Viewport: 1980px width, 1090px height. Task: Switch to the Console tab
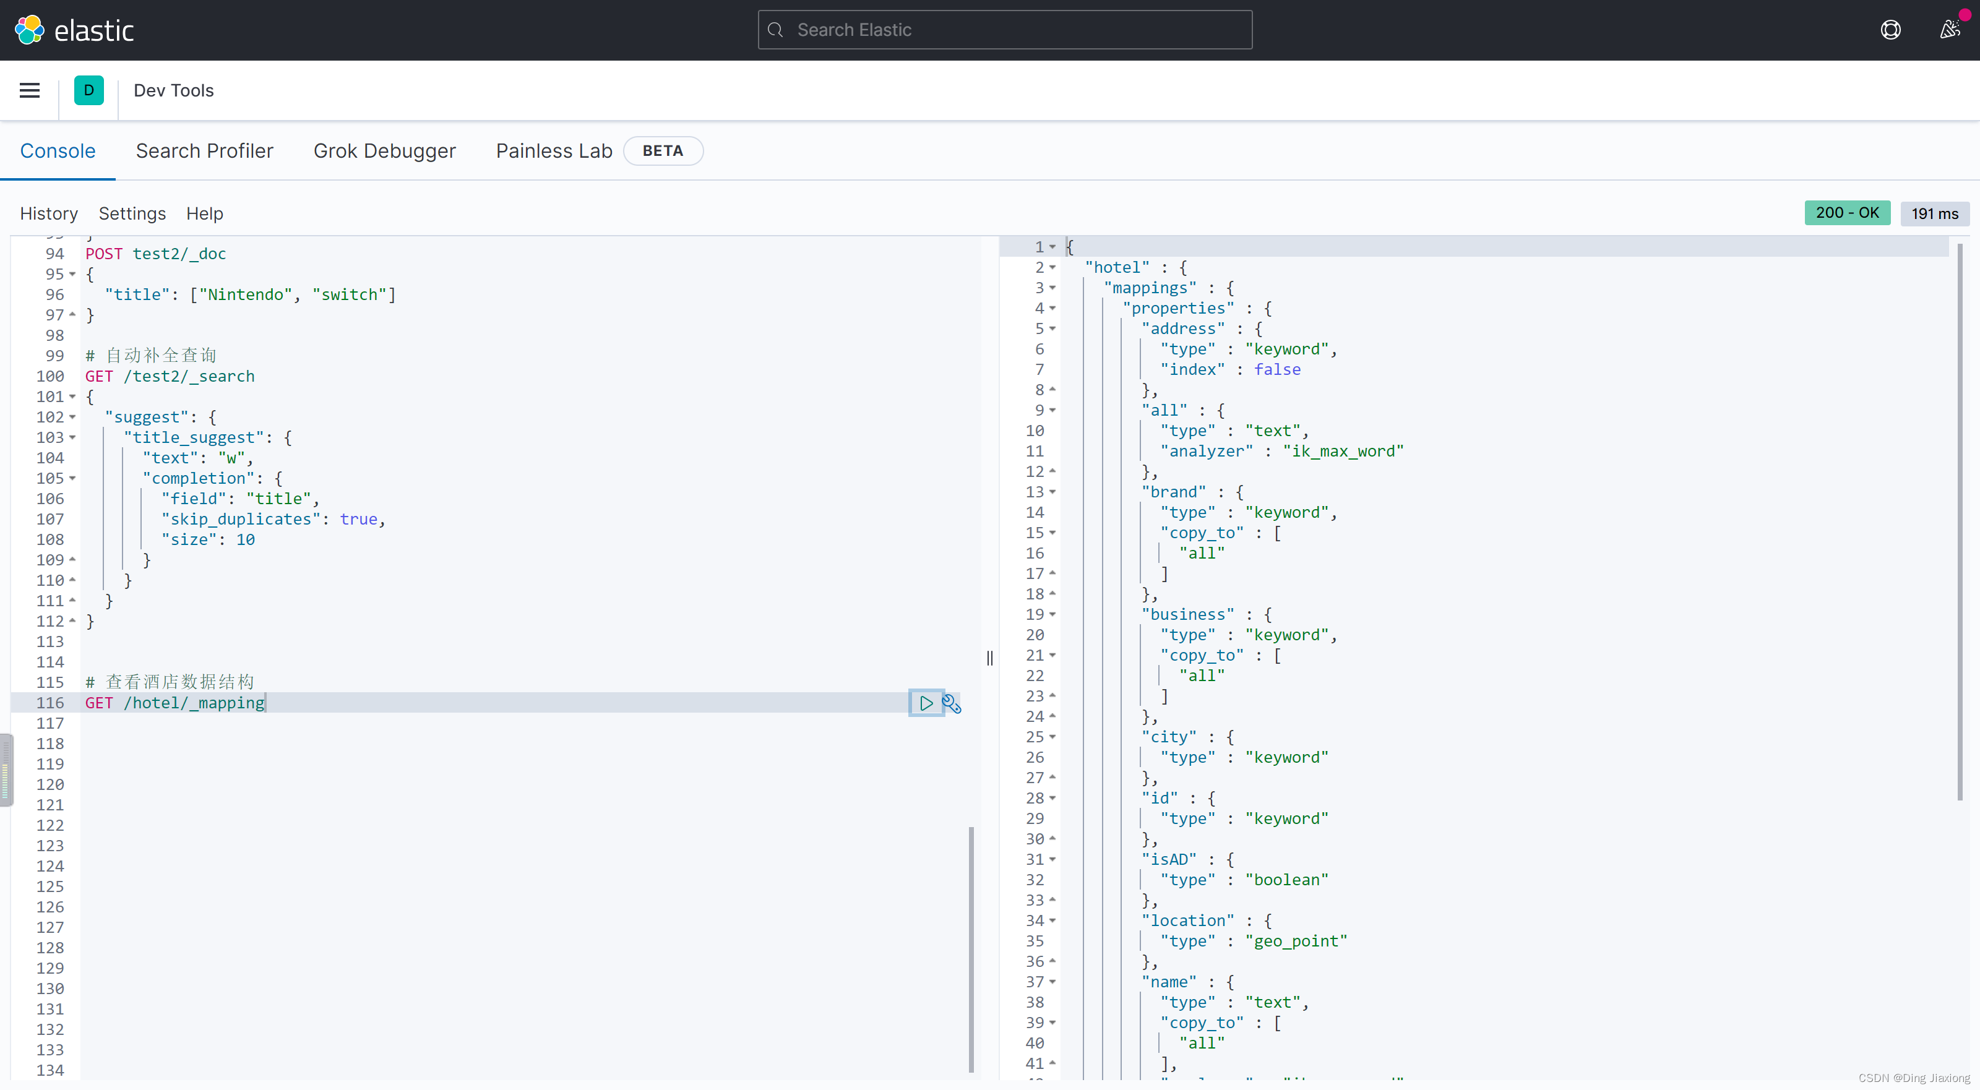[58, 151]
